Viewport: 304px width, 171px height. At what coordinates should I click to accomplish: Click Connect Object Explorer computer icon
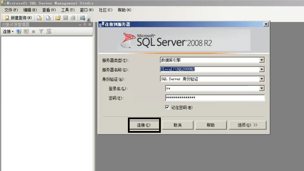click(x=19, y=31)
